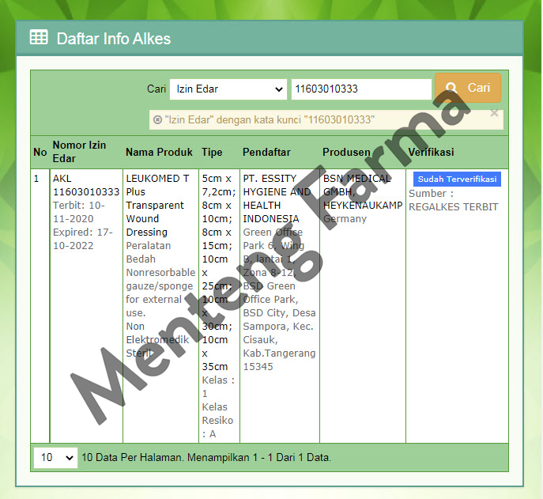
Task: Open the Izin Edar search-type dropdown
Action: point(228,89)
